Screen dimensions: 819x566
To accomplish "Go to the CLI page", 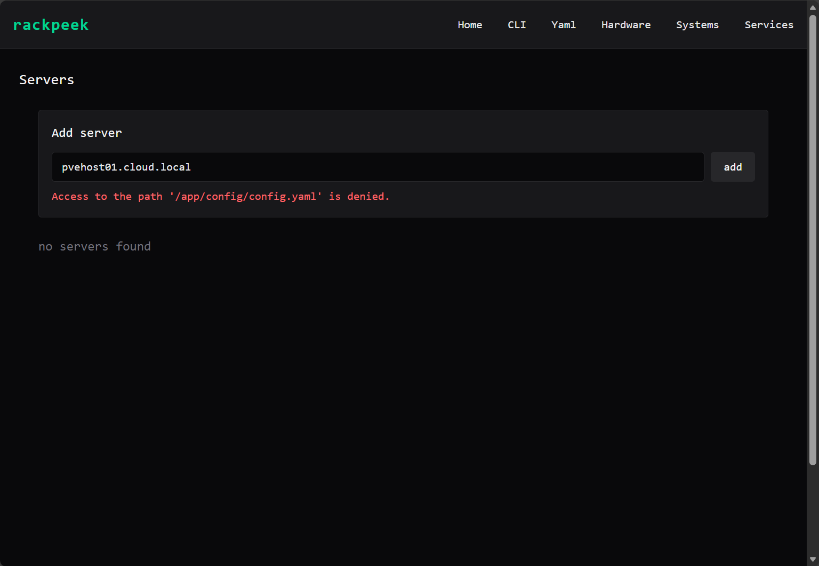I will tap(517, 25).
